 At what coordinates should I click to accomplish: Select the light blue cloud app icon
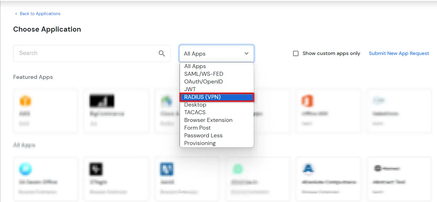click(378, 100)
